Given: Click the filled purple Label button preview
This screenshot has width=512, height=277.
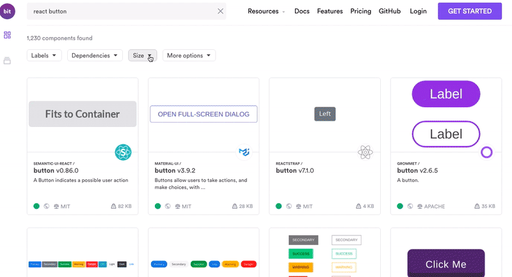Looking at the screenshot, I should pyautogui.click(x=446, y=94).
